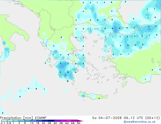Click the legend label '35'
The image size is (161, 124).
[x=61, y=123]
